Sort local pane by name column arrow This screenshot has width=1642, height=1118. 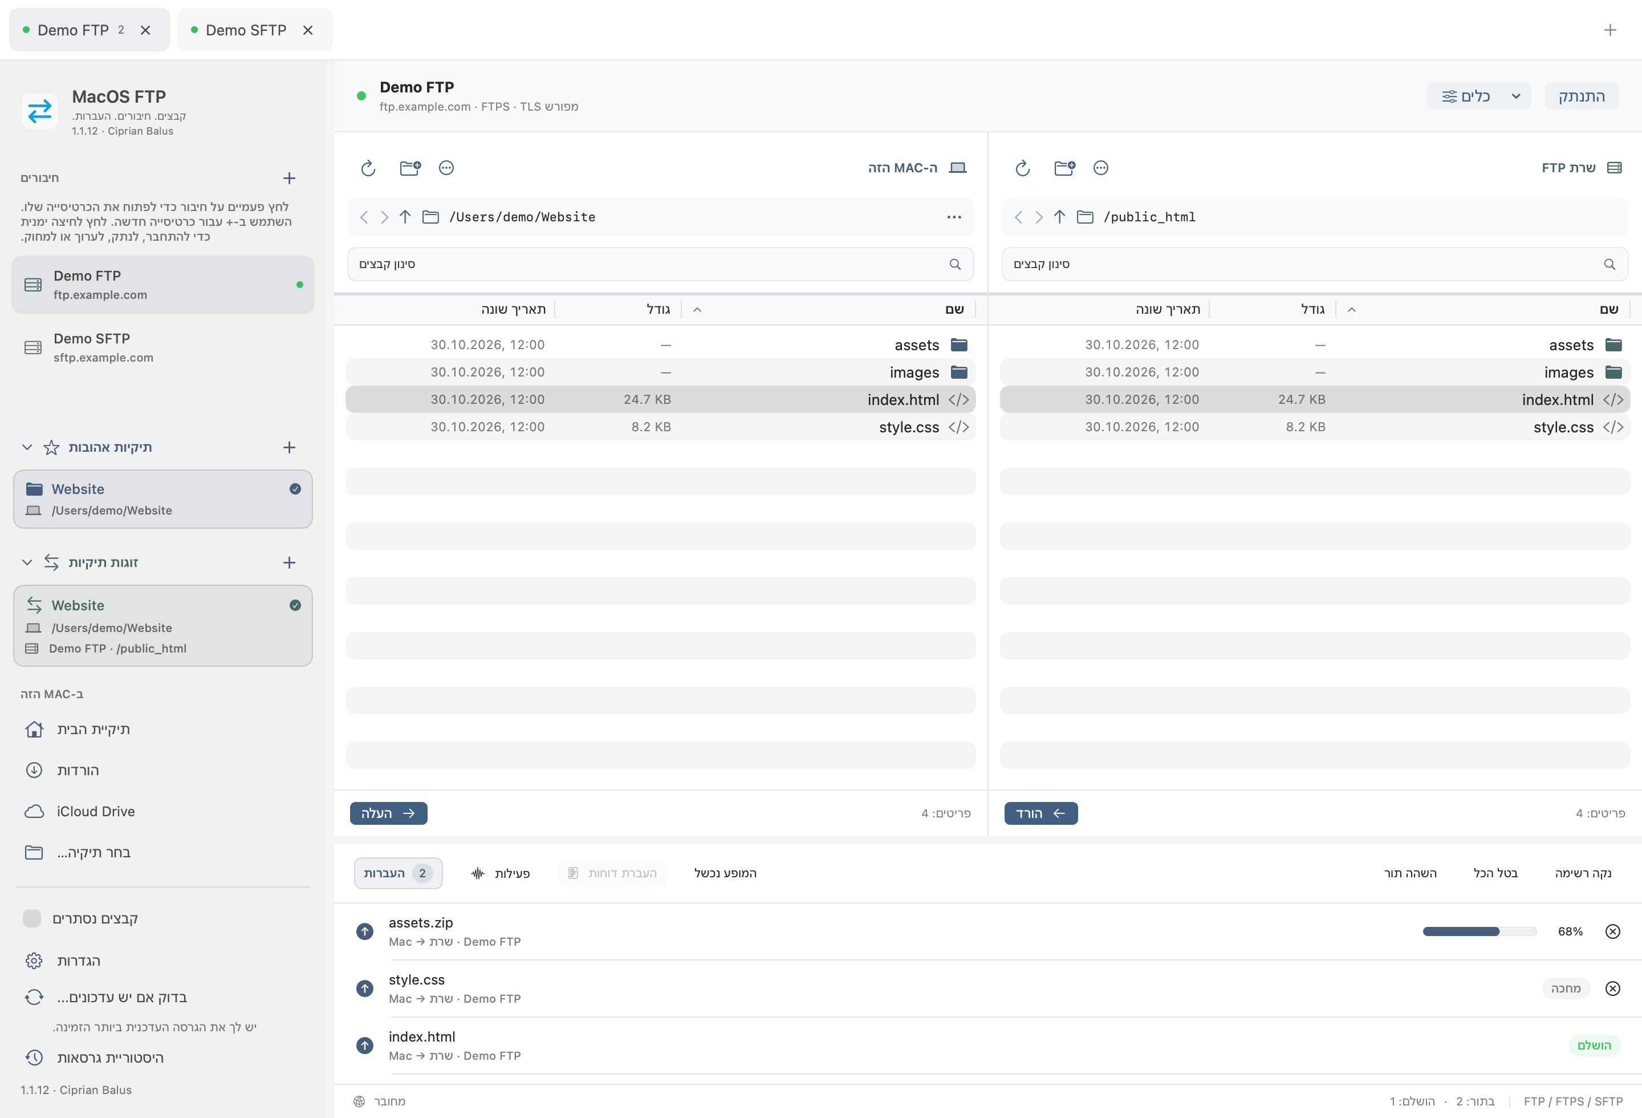point(697,310)
